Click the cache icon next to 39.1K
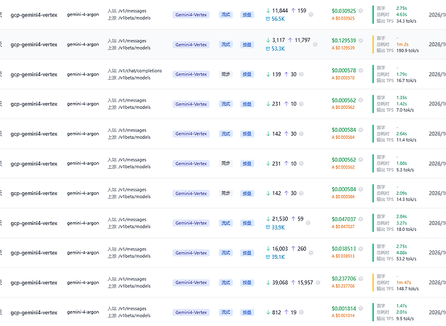 tap(268, 257)
